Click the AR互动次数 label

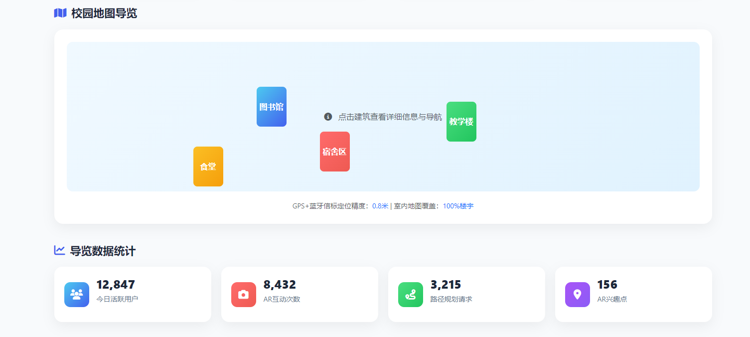[282, 299]
